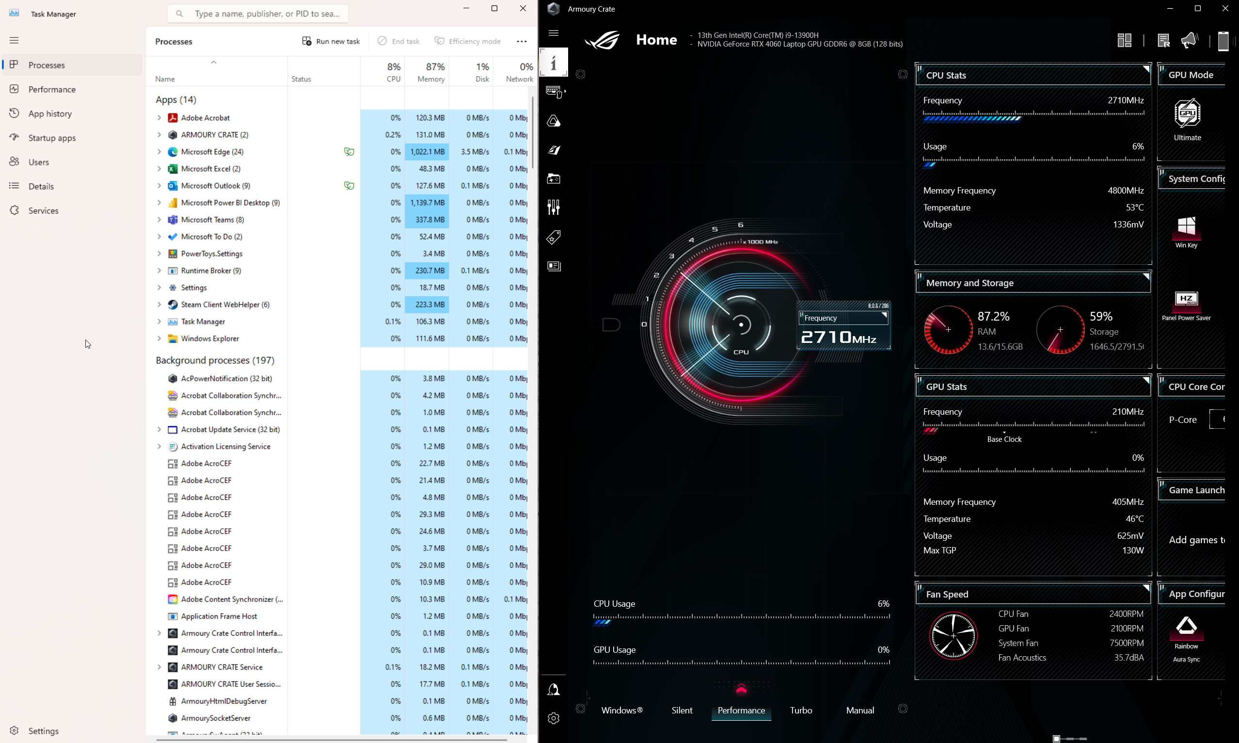Expand the Runtime Broker process group
This screenshot has width=1239, height=743.
159,270
